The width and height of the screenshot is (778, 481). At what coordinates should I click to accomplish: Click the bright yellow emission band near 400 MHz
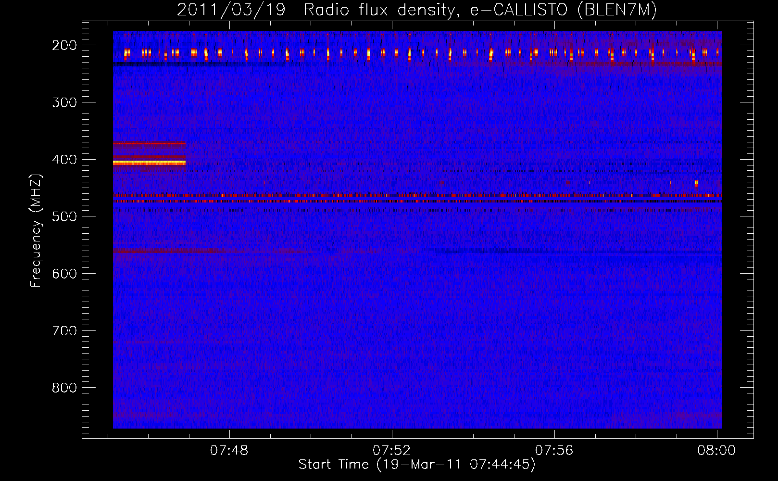tap(149, 163)
